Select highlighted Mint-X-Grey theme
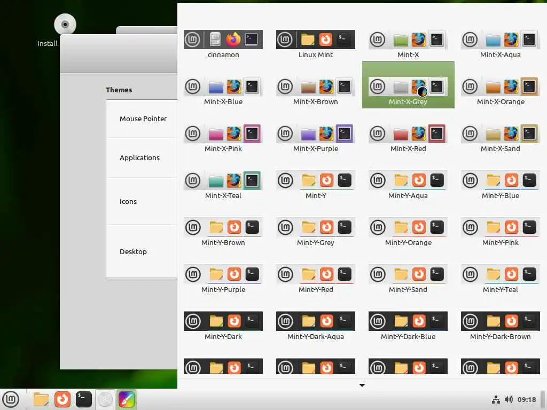 point(408,85)
